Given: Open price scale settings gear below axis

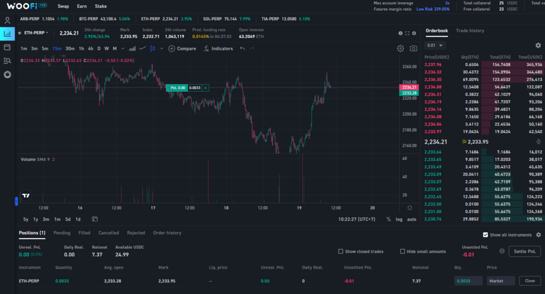Looking at the screenshot, I should click(410, 208).
